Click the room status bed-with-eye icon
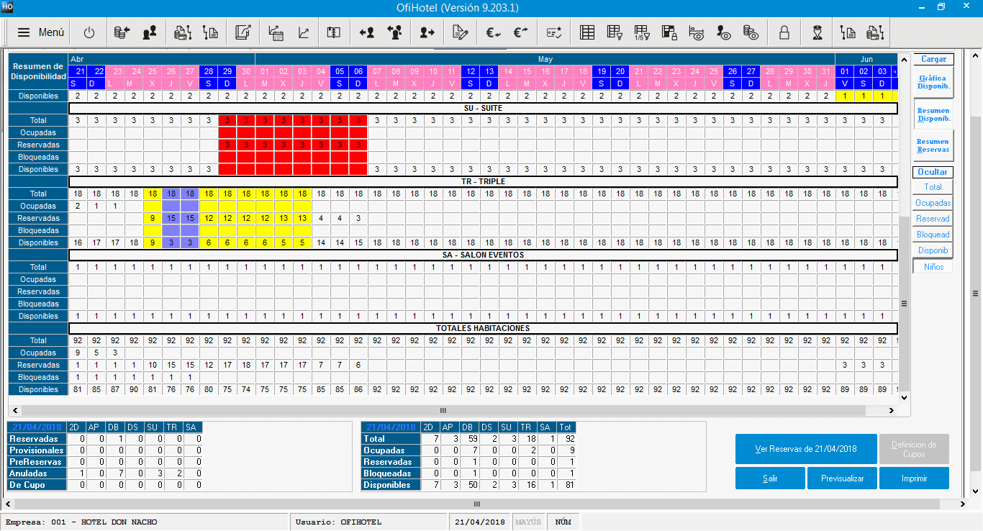The height and width of the screenshot is (531, 983). (x=697, y=32)
